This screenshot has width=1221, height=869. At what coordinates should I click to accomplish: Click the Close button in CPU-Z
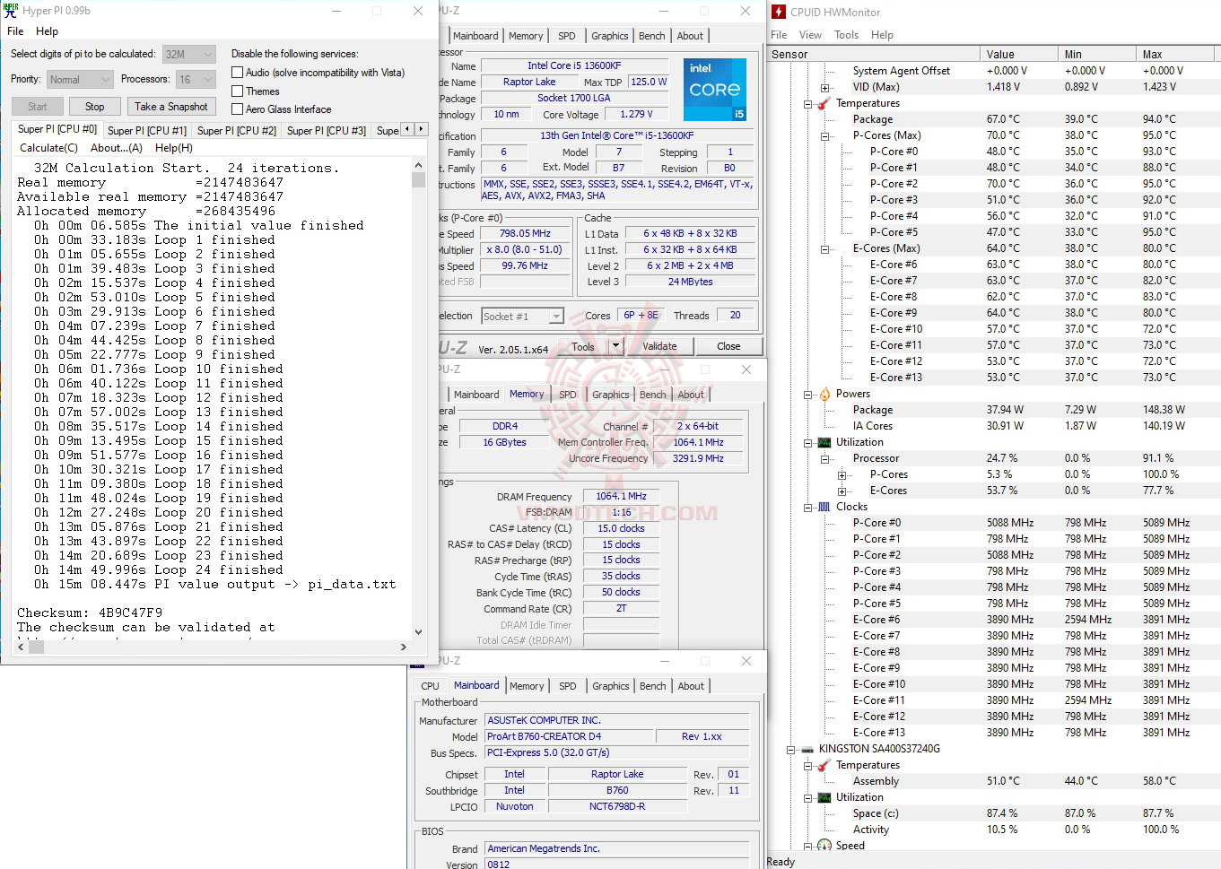(728, 346)
